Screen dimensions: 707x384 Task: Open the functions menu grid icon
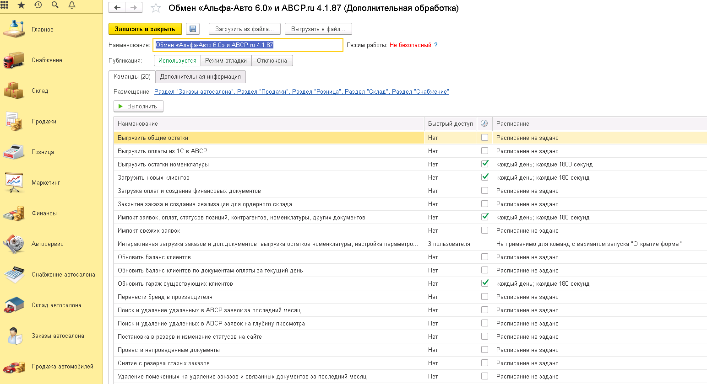coord(5,5)
